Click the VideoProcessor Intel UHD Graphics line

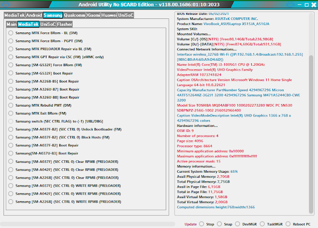(x=215, y=70)
